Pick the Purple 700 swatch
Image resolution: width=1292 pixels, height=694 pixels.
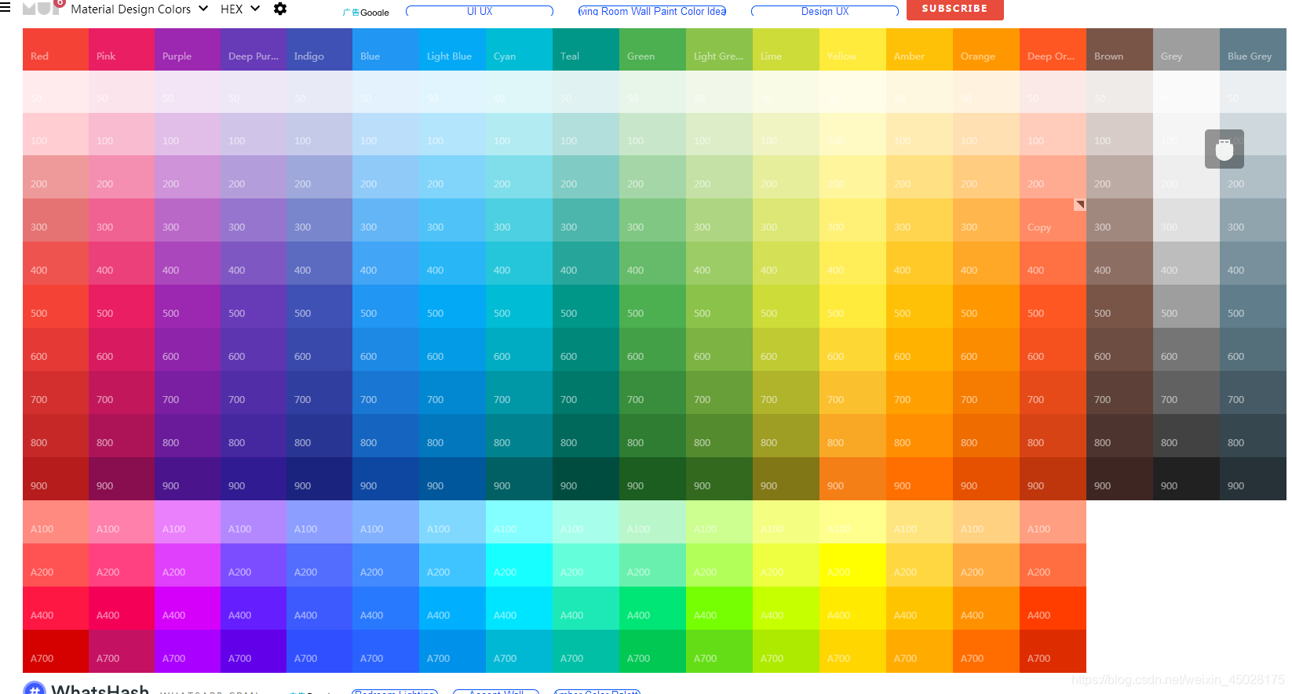tap(188, 392)
